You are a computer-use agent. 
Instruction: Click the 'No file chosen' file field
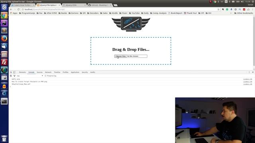point(137,56)
